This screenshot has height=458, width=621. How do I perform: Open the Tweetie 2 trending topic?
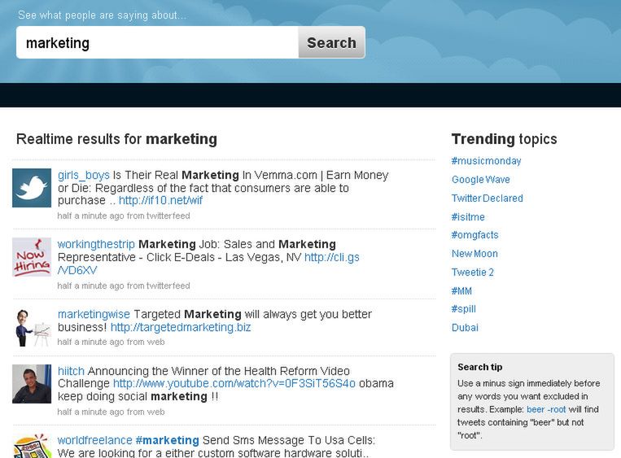473,273
